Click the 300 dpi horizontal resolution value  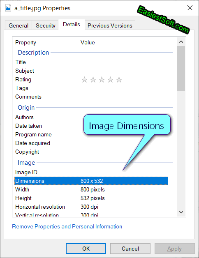90,207
